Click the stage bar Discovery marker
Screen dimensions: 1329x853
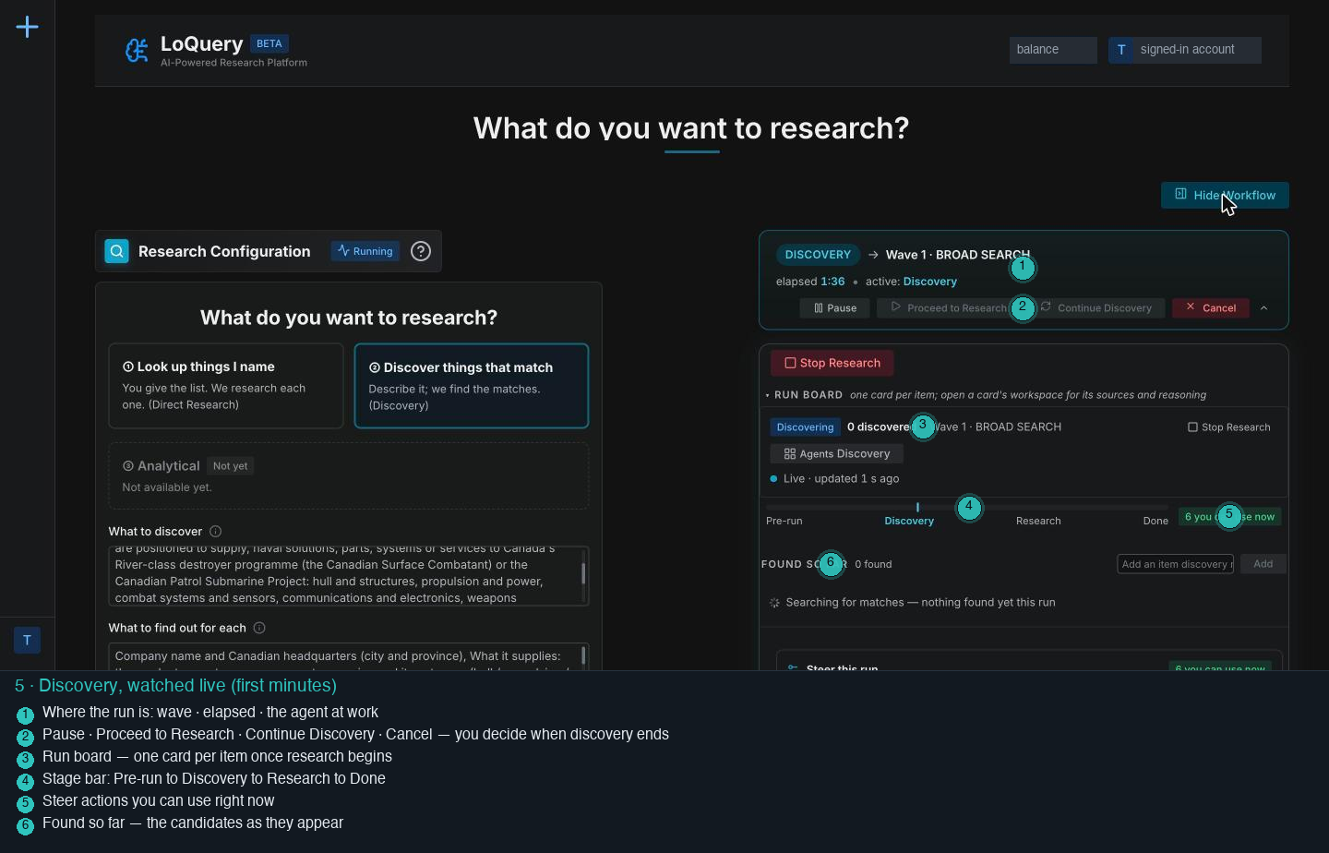tap(917, 507)
